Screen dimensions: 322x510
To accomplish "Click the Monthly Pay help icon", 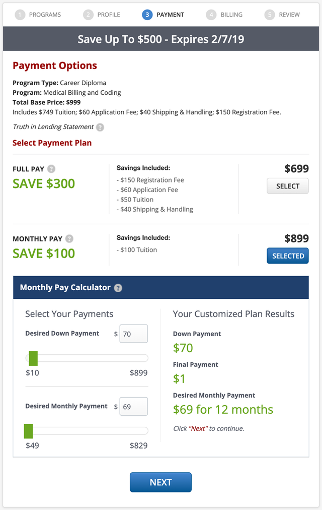I will click(69, 239).
